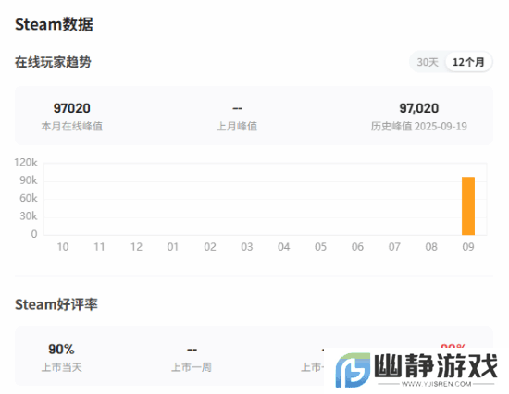
Task: Click the 05 month label on axis
Action: click(320, 247)
